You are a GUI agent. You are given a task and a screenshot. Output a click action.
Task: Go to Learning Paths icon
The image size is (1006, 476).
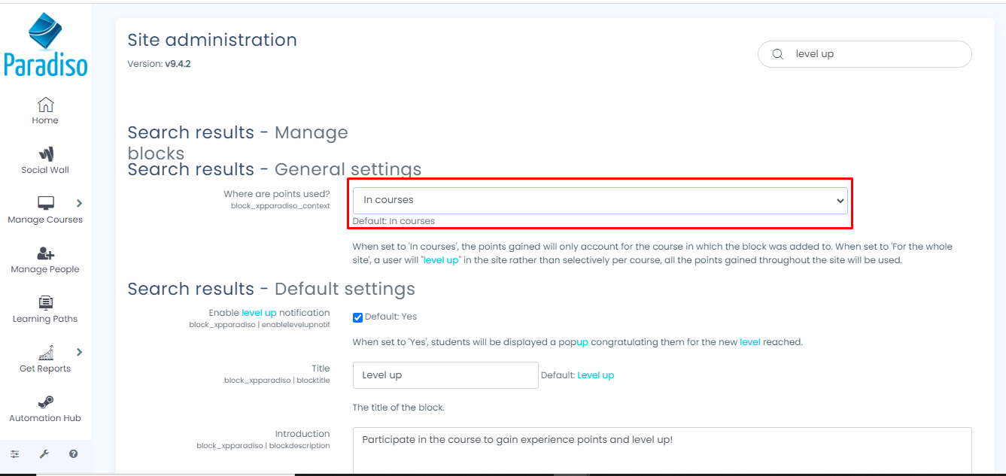(45, 303)
